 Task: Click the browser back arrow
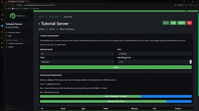6,5
